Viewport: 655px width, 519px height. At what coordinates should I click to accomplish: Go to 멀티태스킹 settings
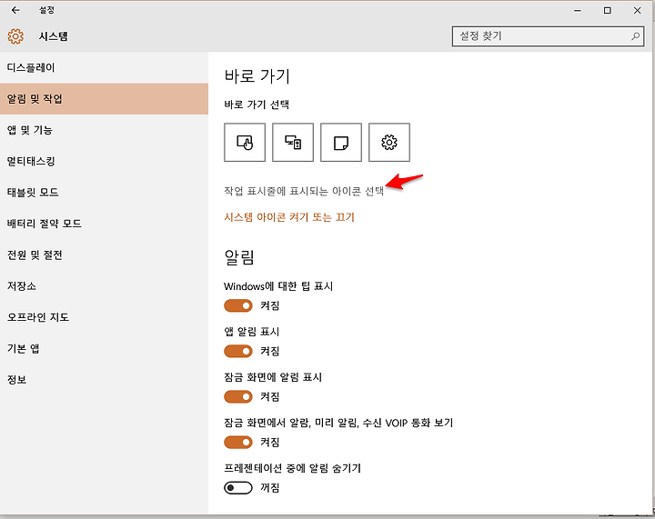(x=104, y=161)
